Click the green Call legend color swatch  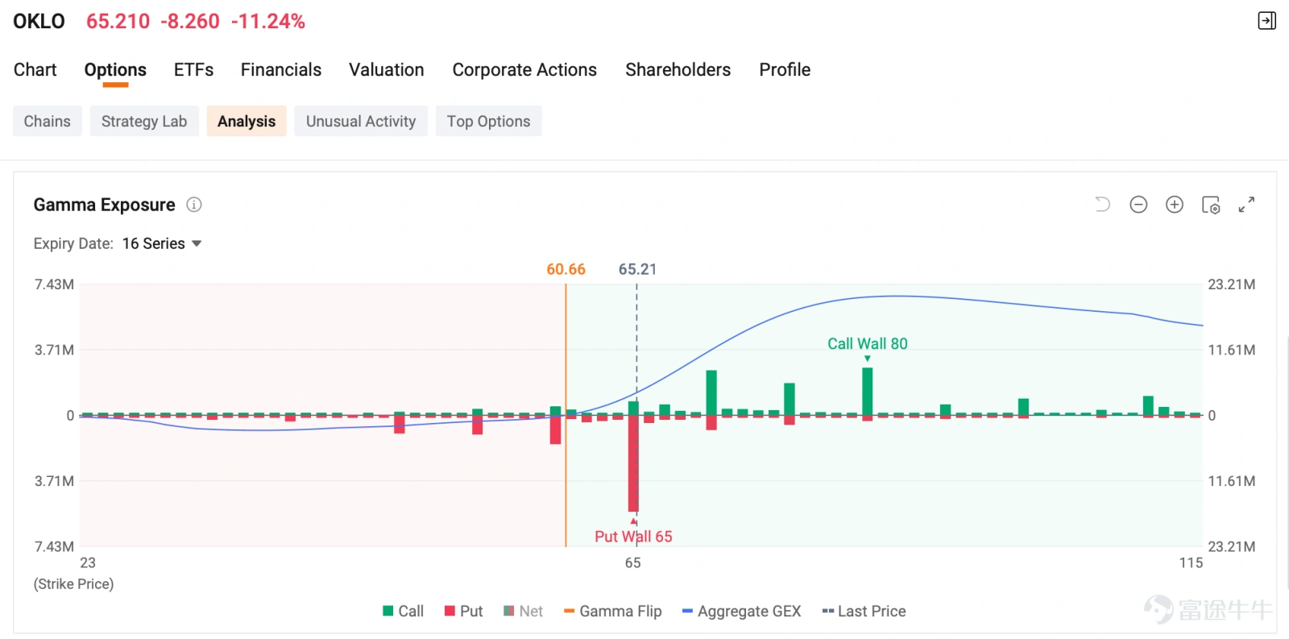(x=388, y=611)
